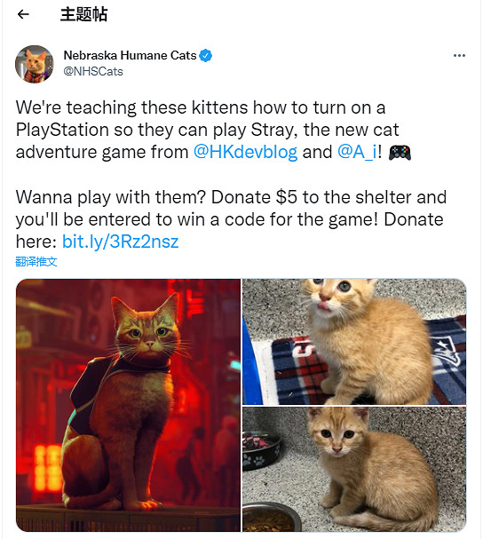Open the three-dot more options menu

(x=459, y=55)
